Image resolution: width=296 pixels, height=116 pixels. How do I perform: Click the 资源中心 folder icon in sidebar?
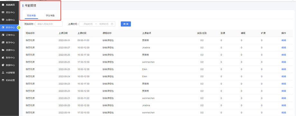pyautogui.click(x=3, y=50)
